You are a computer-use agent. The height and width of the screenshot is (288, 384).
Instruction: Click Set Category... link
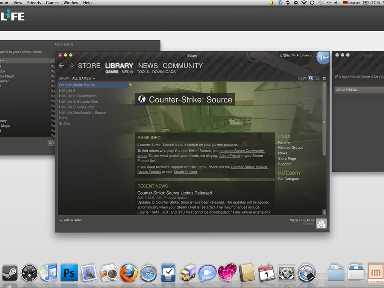point(290,179)
